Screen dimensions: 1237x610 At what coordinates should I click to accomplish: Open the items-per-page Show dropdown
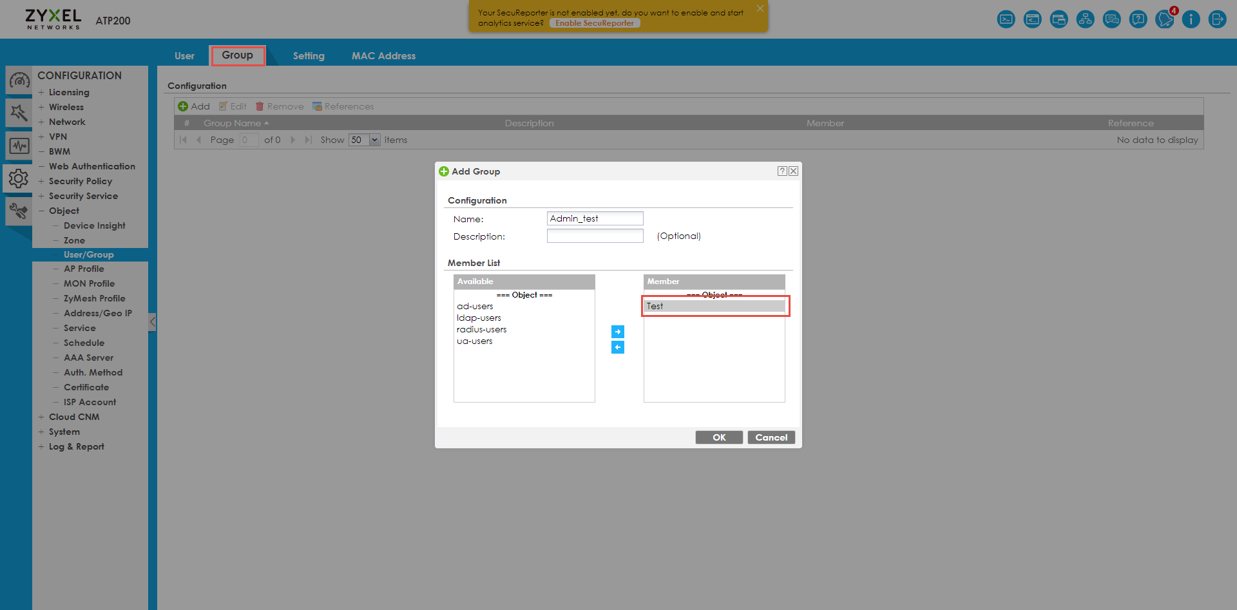(374, 140)
